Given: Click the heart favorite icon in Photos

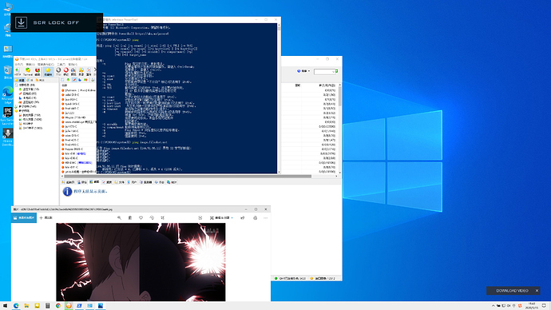Looking at the screenshot, I should point(141,218).
